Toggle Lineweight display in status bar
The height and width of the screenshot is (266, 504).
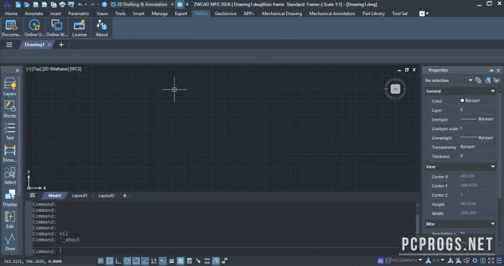click(171, 261)
